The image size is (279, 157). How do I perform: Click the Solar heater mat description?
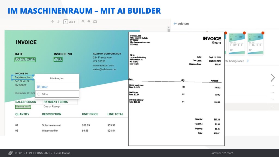click(x=51, y=125)
